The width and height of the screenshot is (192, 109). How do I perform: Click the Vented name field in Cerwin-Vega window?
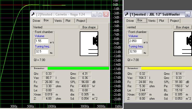(56, 27)
